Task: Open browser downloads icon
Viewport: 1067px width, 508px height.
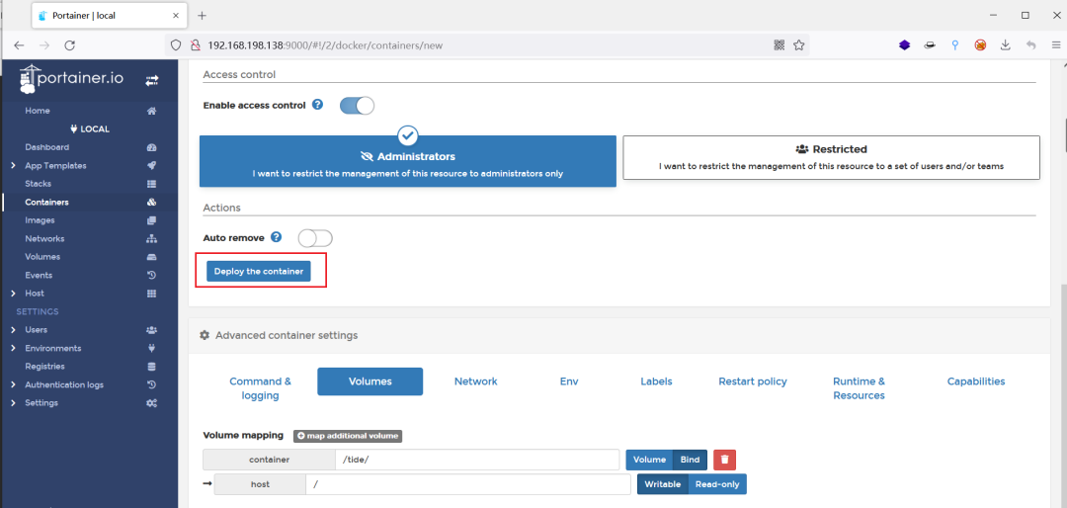Action: 1005,44
